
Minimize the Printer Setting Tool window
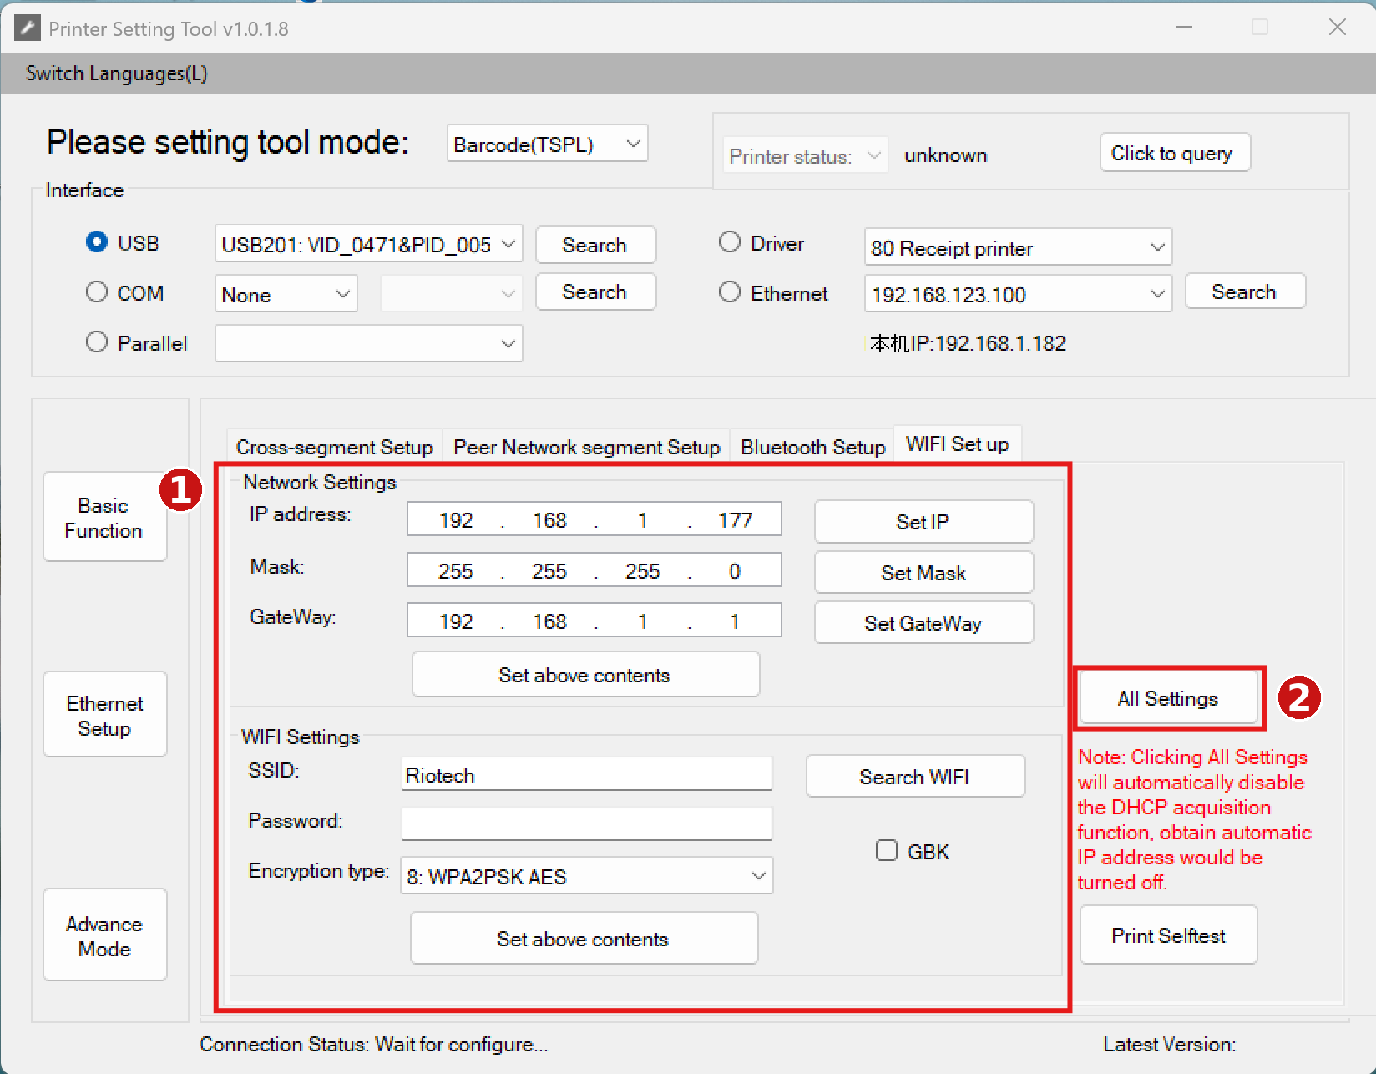point(1183,28)
